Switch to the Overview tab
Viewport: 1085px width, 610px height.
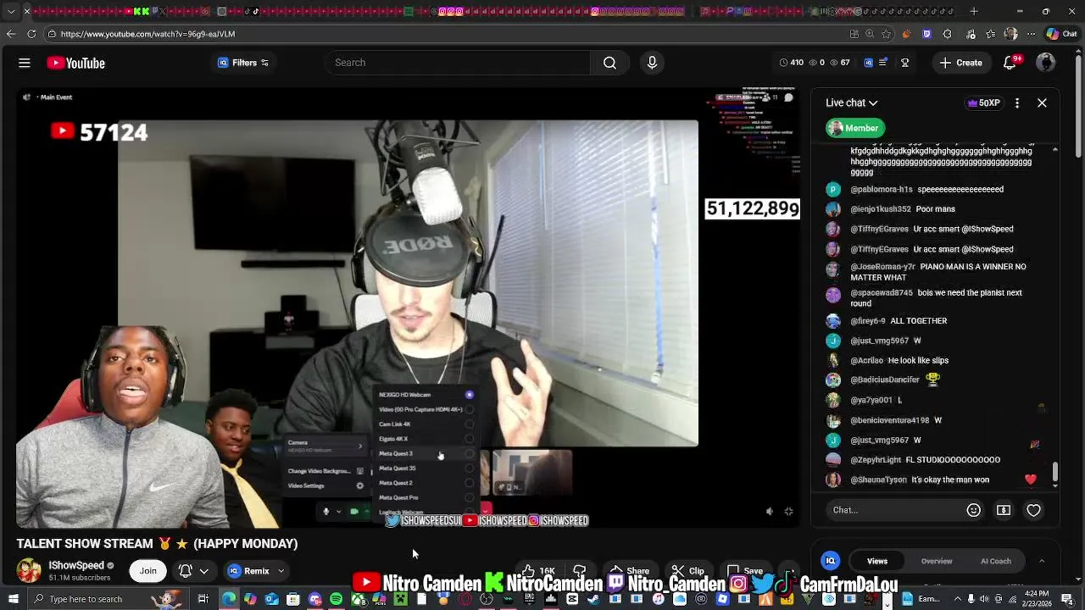tap(937, 561)
